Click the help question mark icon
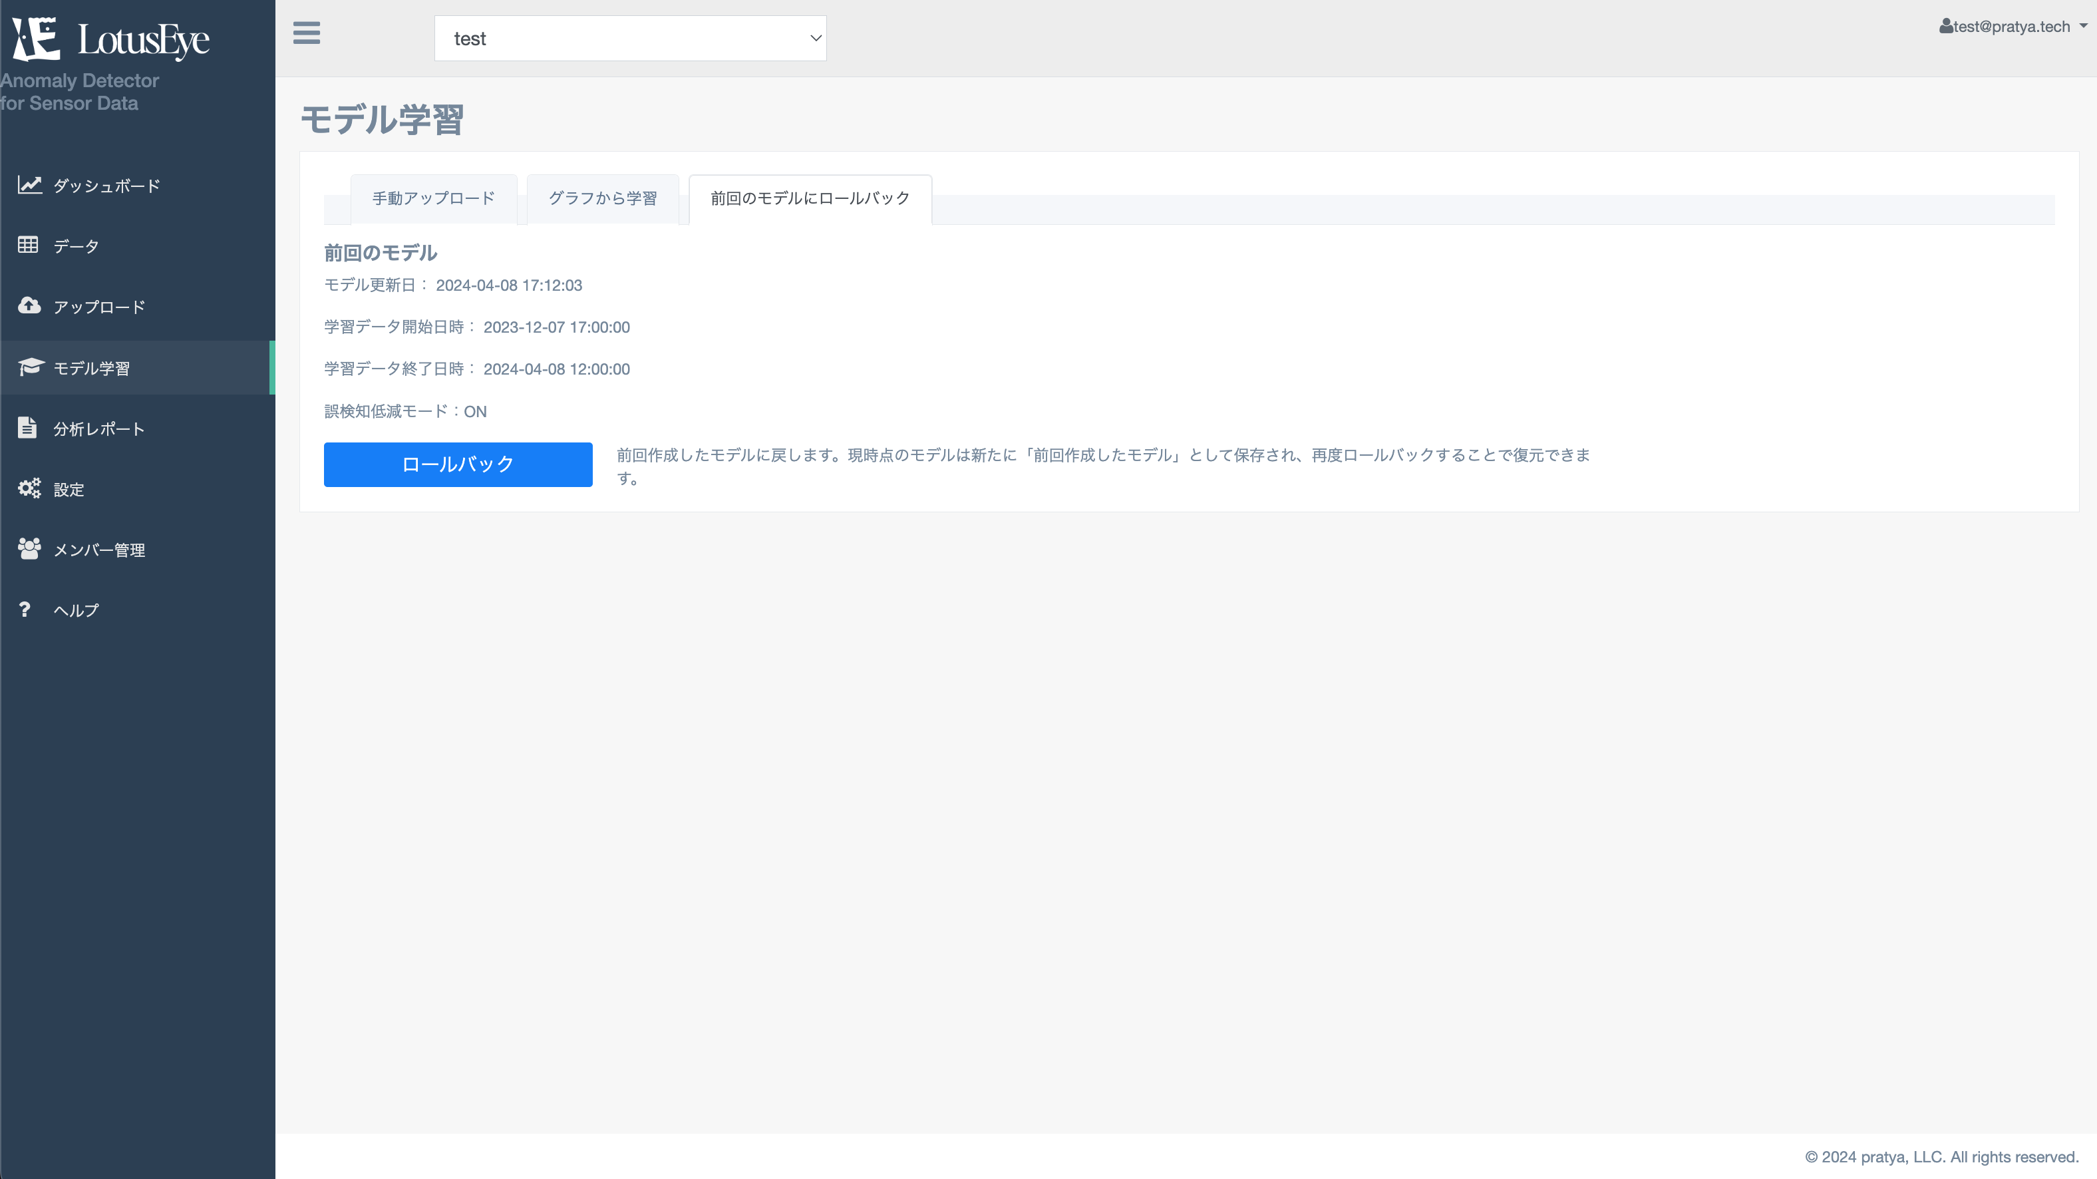The width and height of the screenshot is (2097, 1179). [25, 609]
